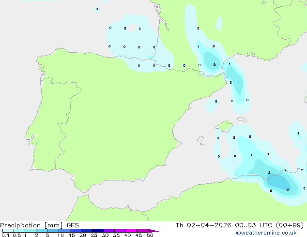Click the Mallorca island on the map
This screenshot has width=307, height=237.
pos(225,126)
